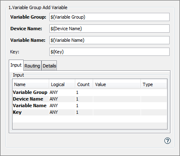Screen dimensions: 180x156
Task: Click the Type cell of Key row
Action: [x=154, y=112]
